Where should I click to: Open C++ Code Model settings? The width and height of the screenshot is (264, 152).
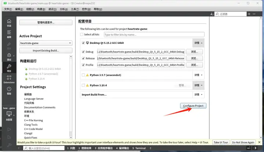pyautogui.click(x=33, y=129)
